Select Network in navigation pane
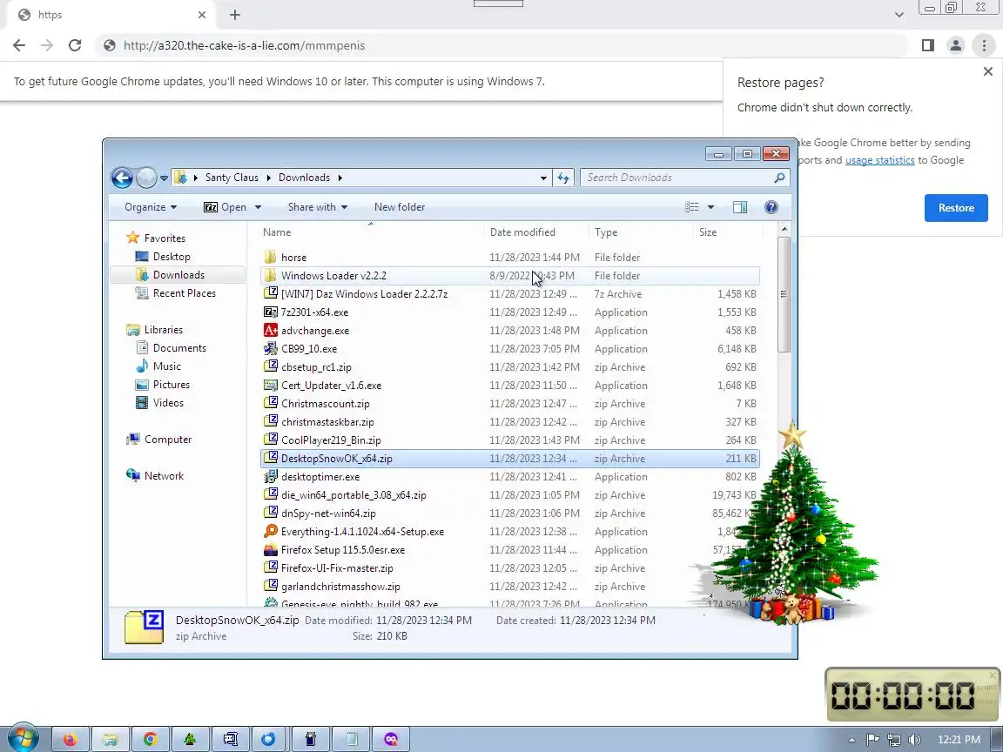This screenshot has width=1003, height=752. 164,476
